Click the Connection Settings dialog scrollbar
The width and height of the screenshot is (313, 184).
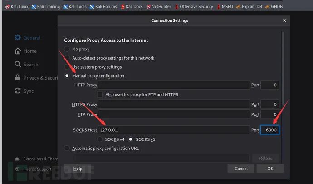click(283, 68)
